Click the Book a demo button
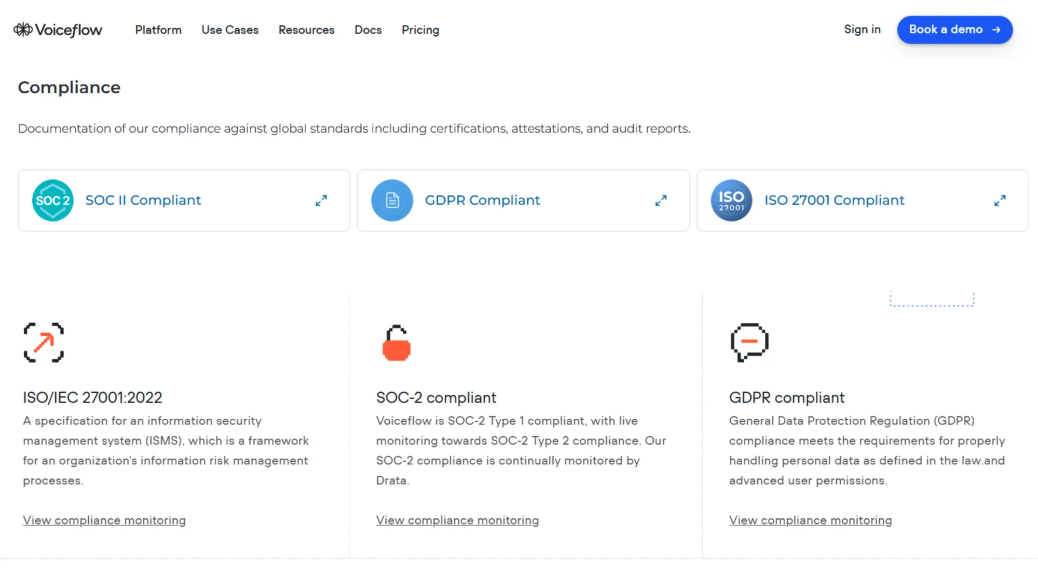 pyautogui.click(x=954, y=30)
